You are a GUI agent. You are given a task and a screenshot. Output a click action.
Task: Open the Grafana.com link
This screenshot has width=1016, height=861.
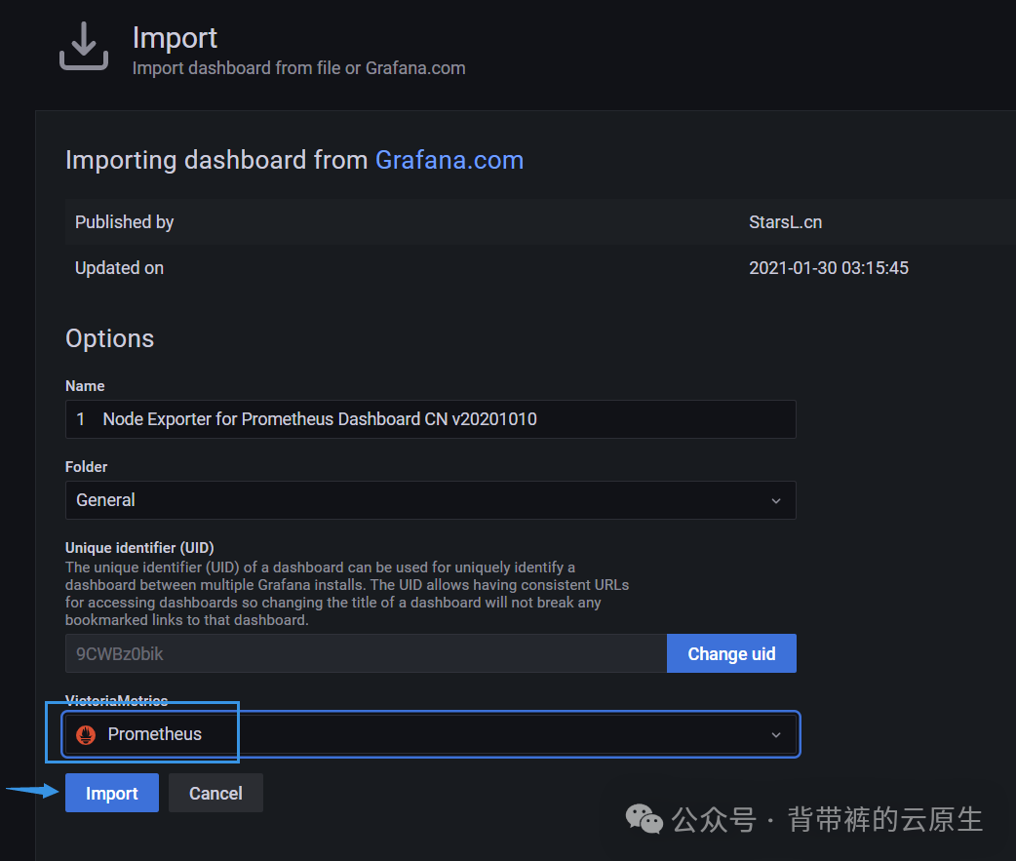[x=449, y=160]
